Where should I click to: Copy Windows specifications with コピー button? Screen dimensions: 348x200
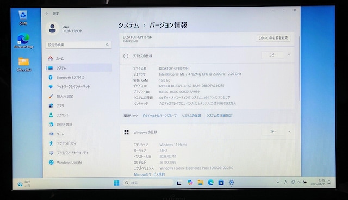coord(273,132)
